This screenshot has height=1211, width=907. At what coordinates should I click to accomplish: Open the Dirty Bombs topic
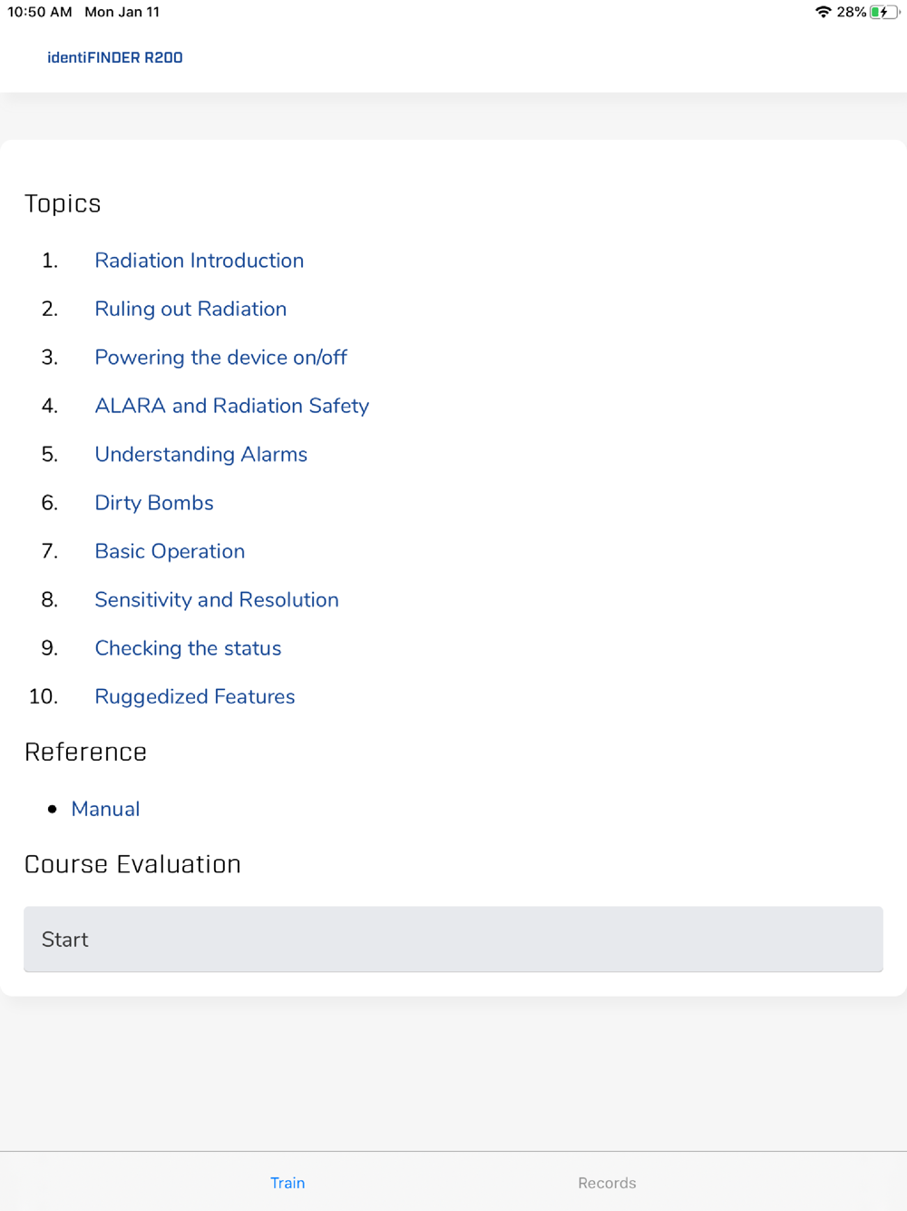[154, 503]
